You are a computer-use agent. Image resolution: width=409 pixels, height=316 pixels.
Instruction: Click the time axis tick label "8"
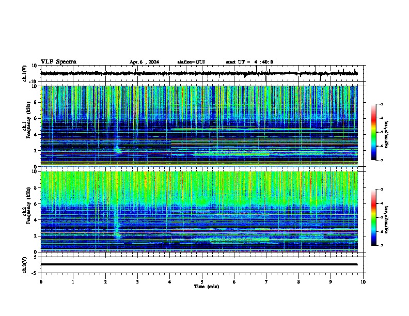click(x=298, y=282)
